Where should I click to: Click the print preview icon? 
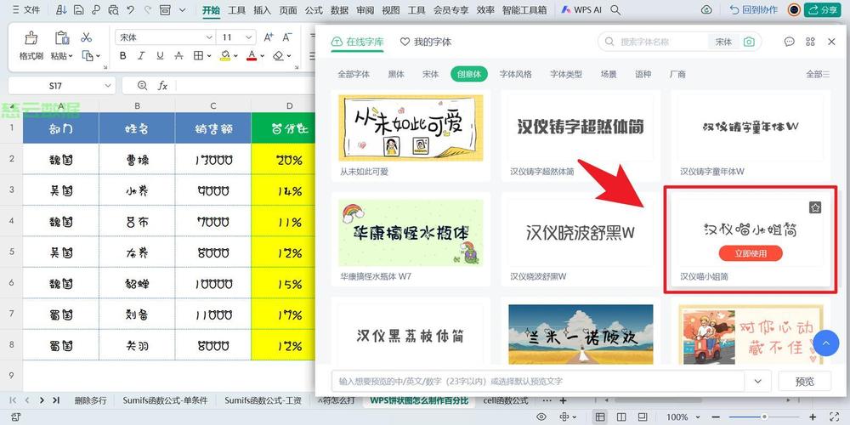113,9
